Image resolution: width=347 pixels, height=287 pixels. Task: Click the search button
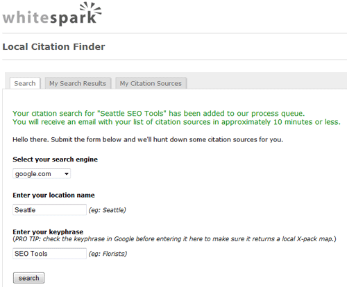pyautogui.click(x=28, y=278)
